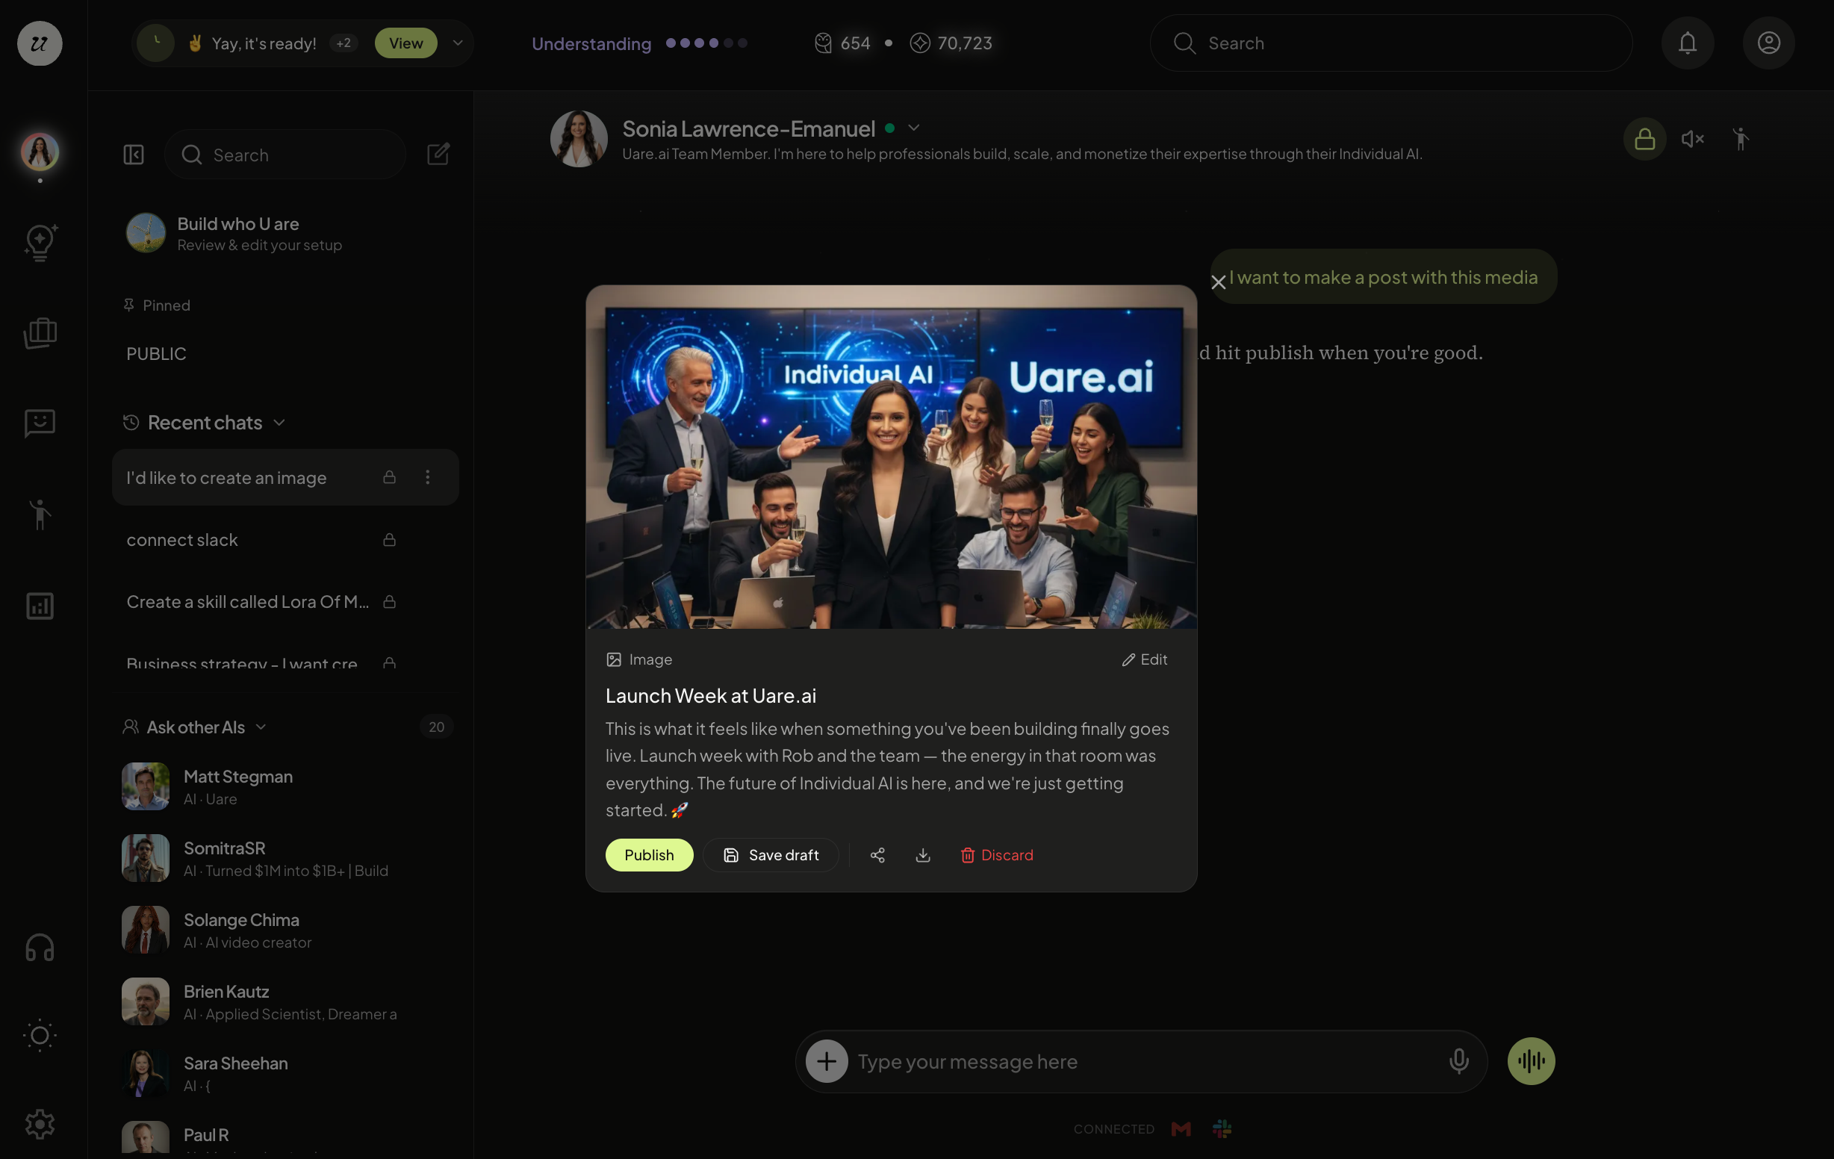1834x1159 pixels.
Task: Open the Uare logo home icon
Action: [x=40, y=43]
